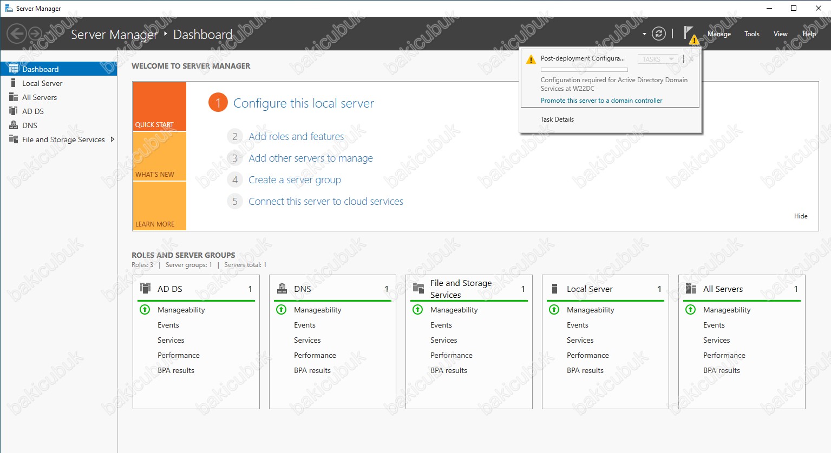Click the warning icon in notification popup
The height and width of the screenshot is (453, 831).
(531, 59)
